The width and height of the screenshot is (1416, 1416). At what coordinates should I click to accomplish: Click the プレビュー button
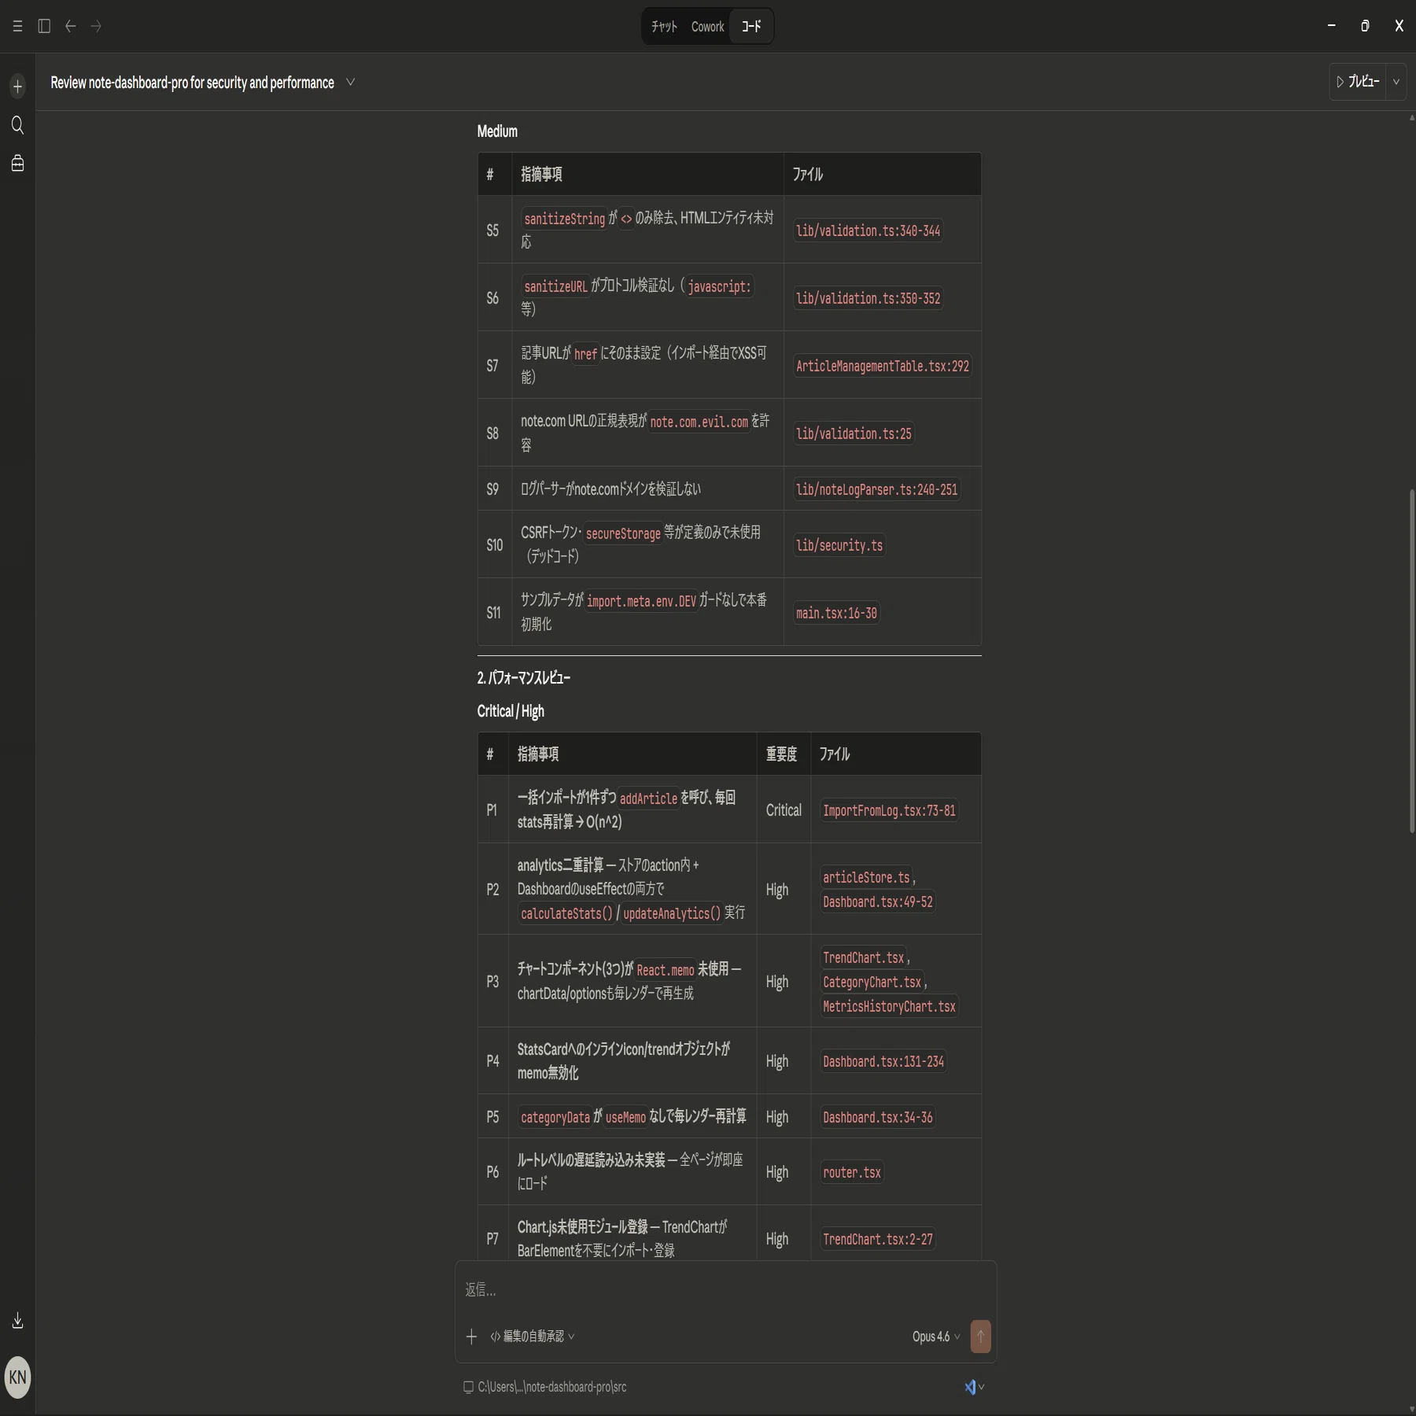[1358, 82]
